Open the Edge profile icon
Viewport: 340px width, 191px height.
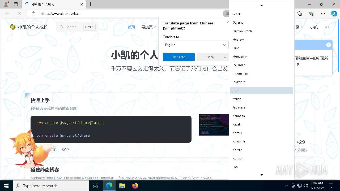[6, 4]
